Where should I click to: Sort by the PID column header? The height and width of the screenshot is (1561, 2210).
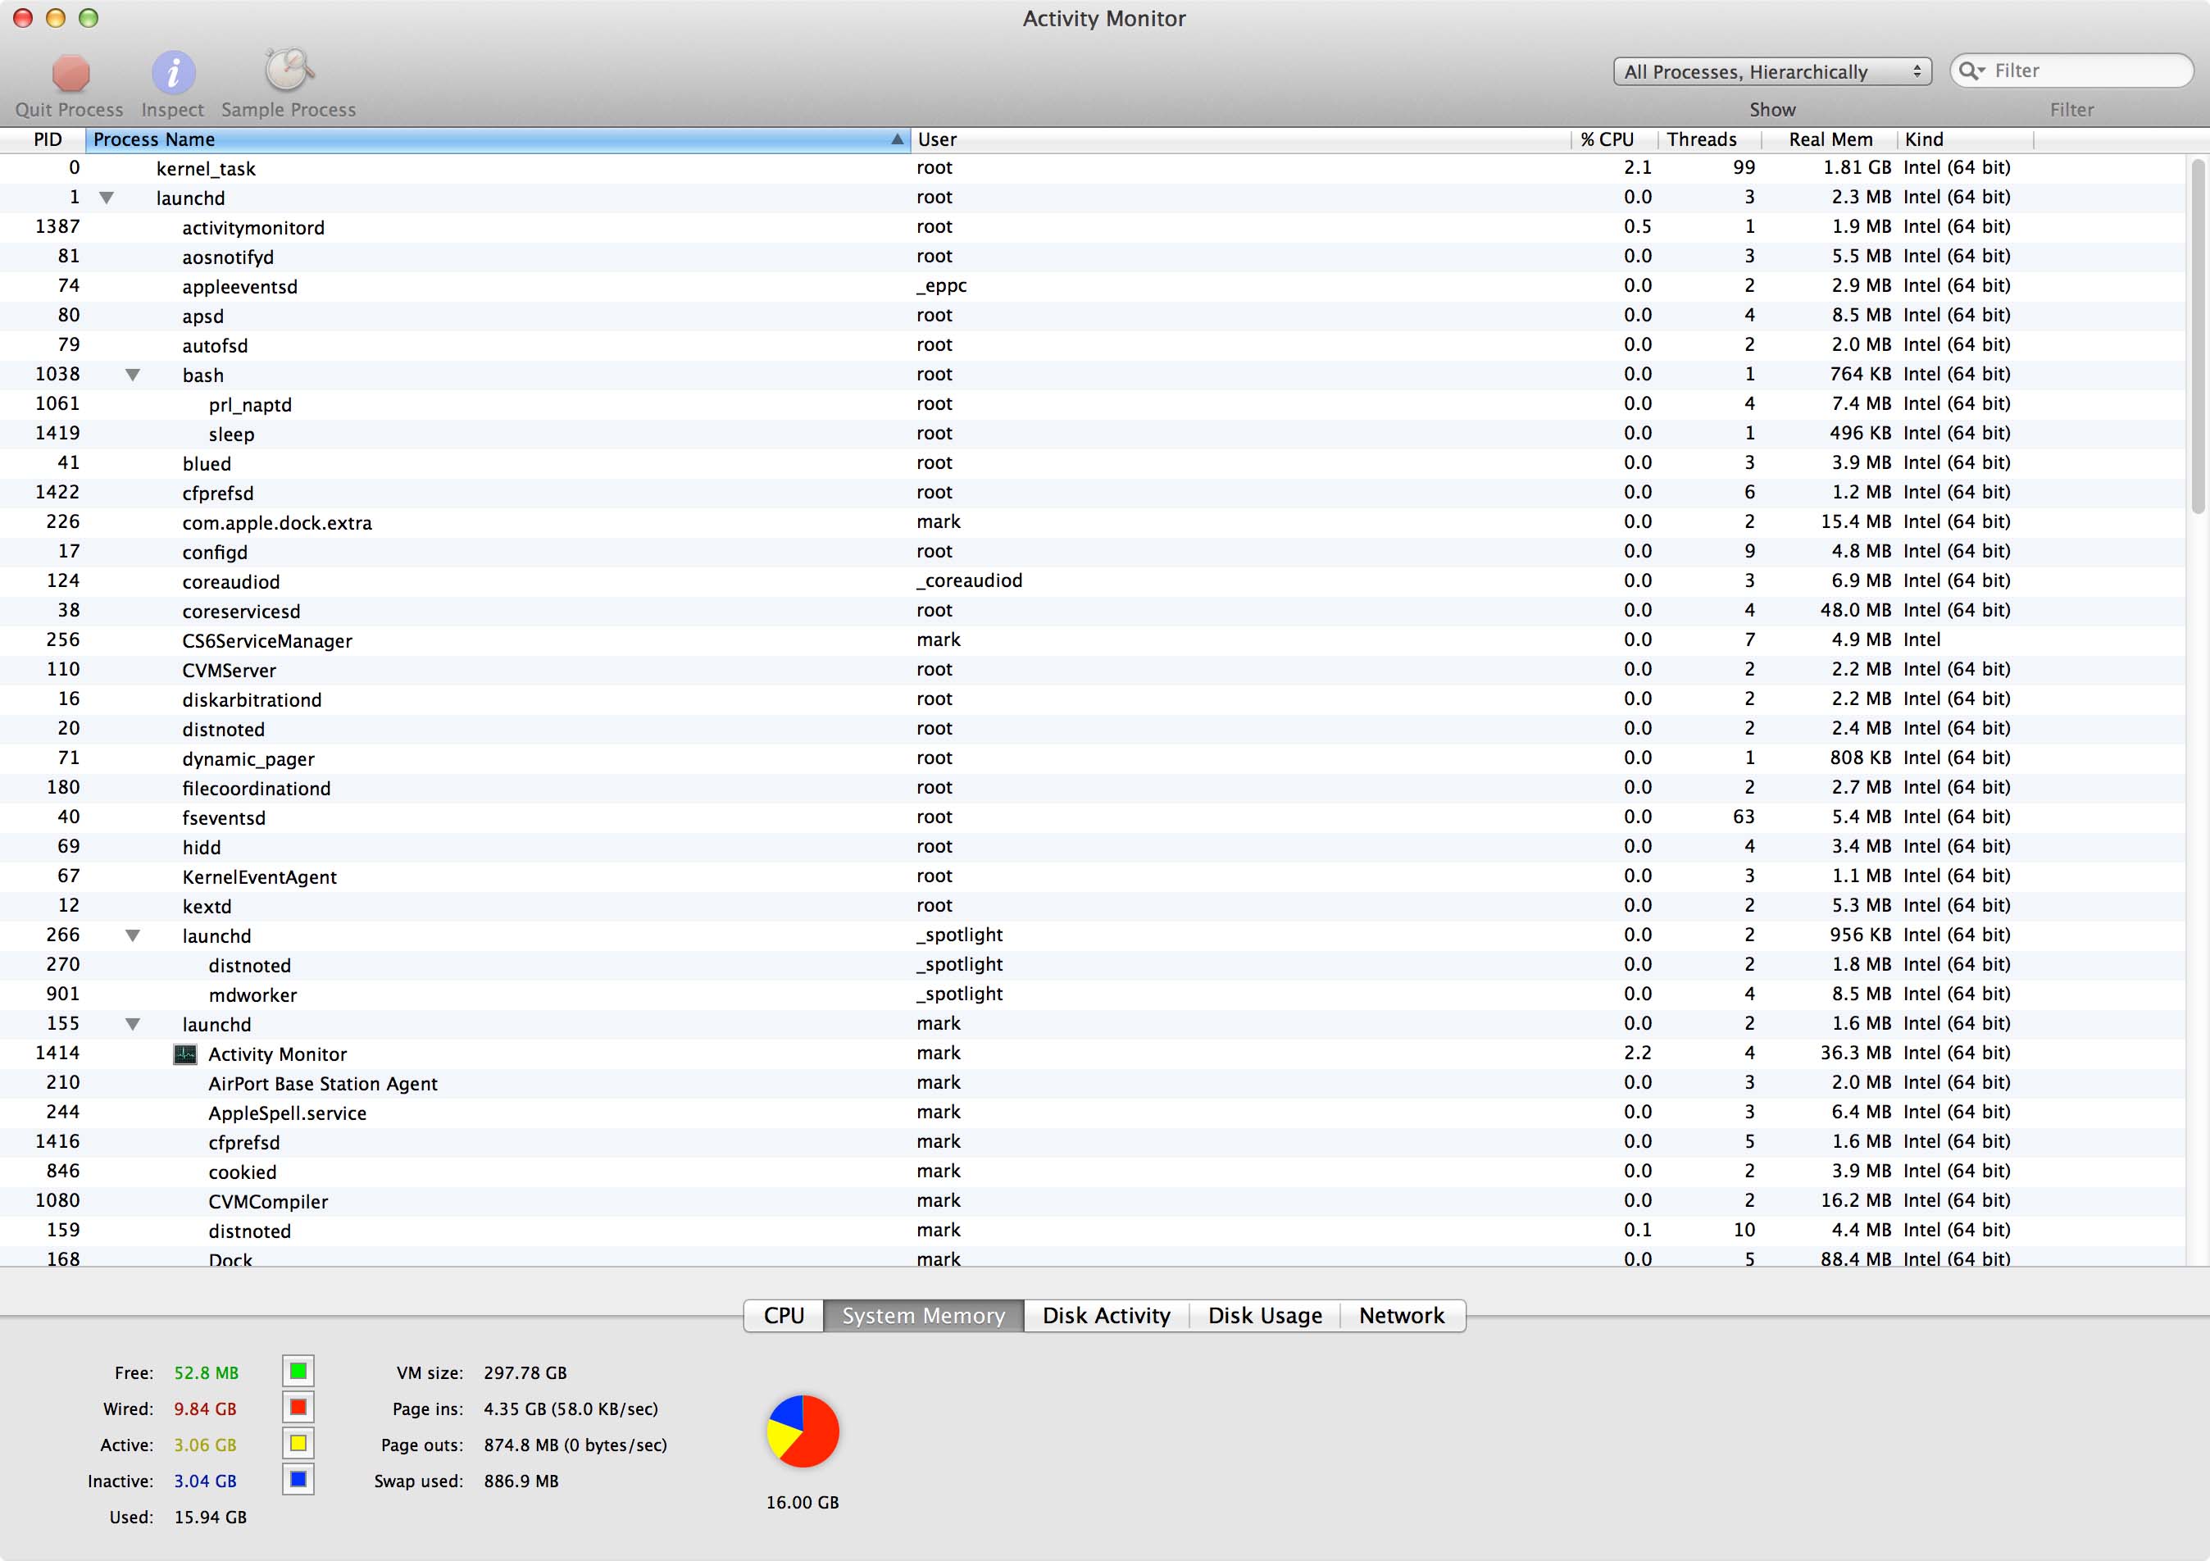point(43,139)
